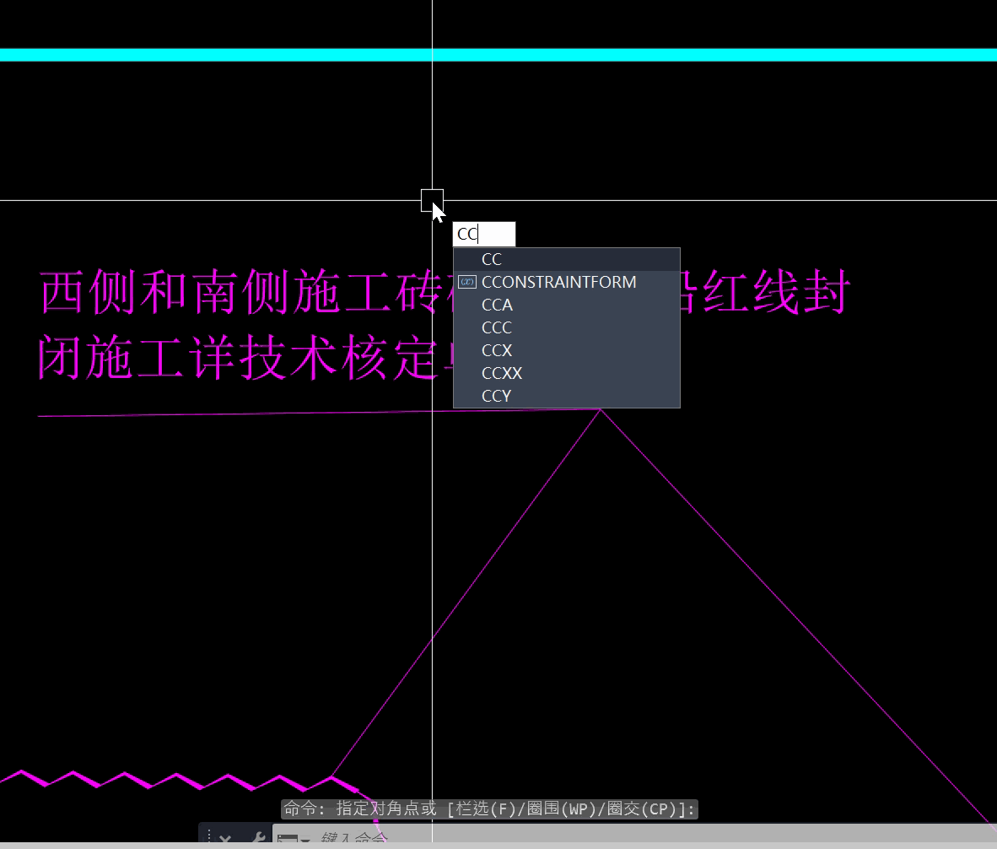997x849 pixels.
Task: Choose CCONSTRAINTFORM from the autocomplete list
Action: coord(558,282)
